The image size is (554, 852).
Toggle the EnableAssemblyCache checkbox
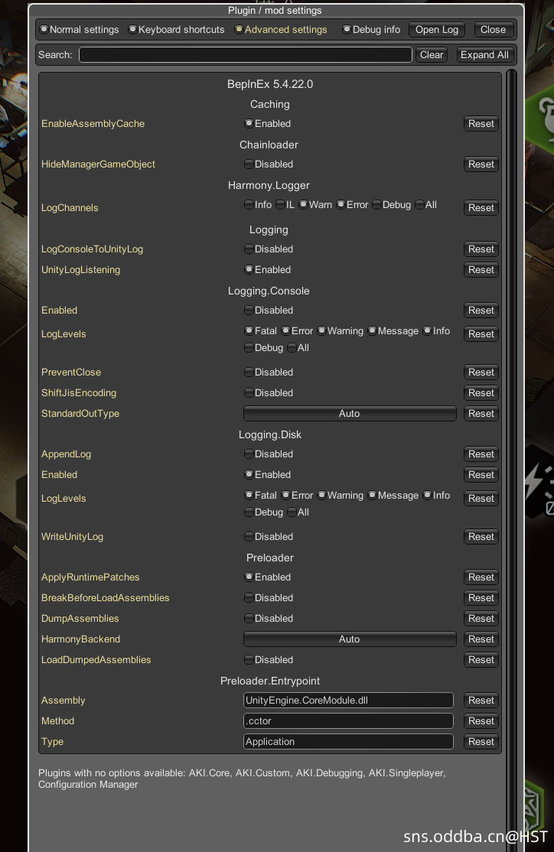[249, 124]
